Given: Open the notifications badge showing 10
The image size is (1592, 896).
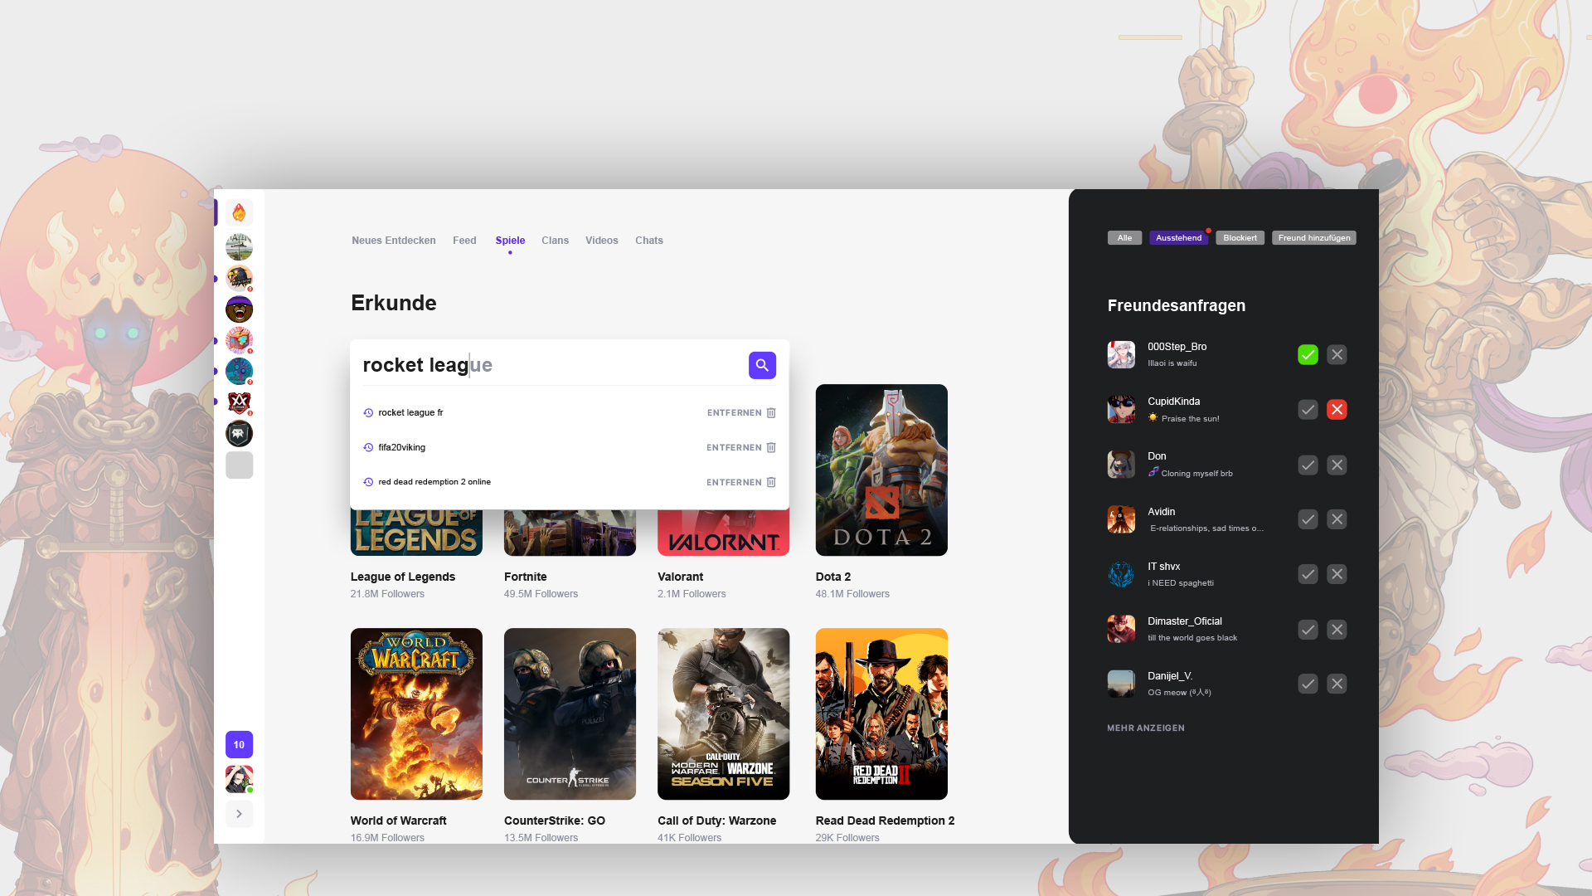Looking at the screenshot, I should tap(239, 745).
